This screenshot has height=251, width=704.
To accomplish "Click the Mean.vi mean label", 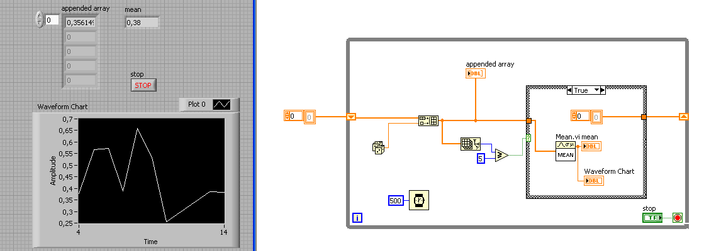I will (577, 136).
